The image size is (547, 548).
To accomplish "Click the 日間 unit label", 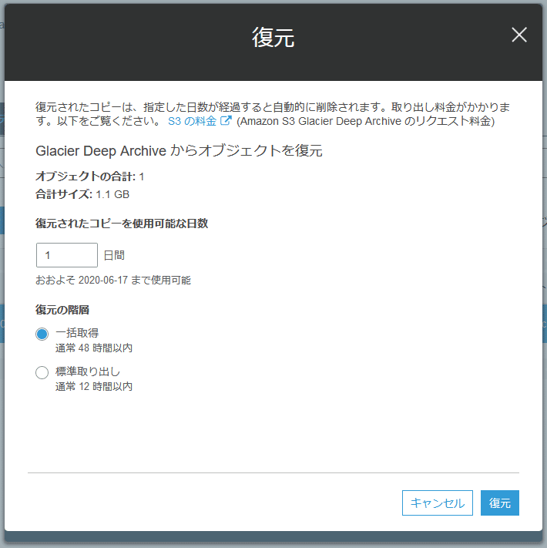I will (114, 255).
